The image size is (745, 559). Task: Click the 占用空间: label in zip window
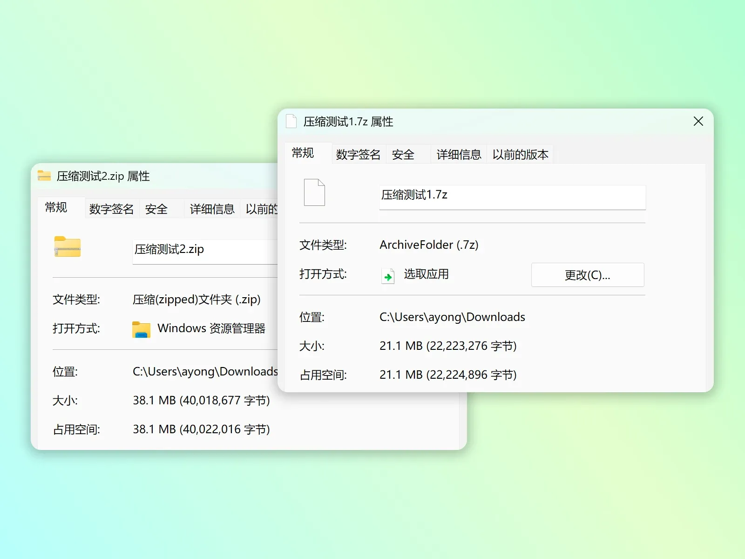click(76, 429)
